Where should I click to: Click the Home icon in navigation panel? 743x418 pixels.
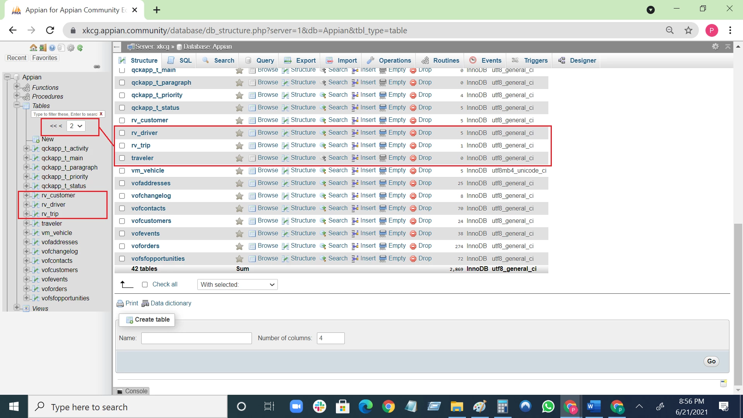coord(34,48)
